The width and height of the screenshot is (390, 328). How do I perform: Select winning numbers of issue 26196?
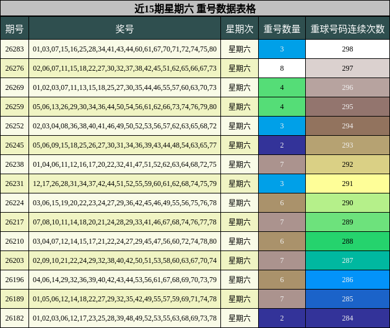tap(124, 280)
